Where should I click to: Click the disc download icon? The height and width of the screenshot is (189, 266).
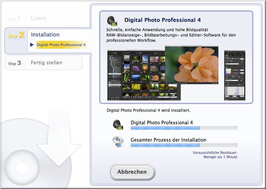[118, 142]
